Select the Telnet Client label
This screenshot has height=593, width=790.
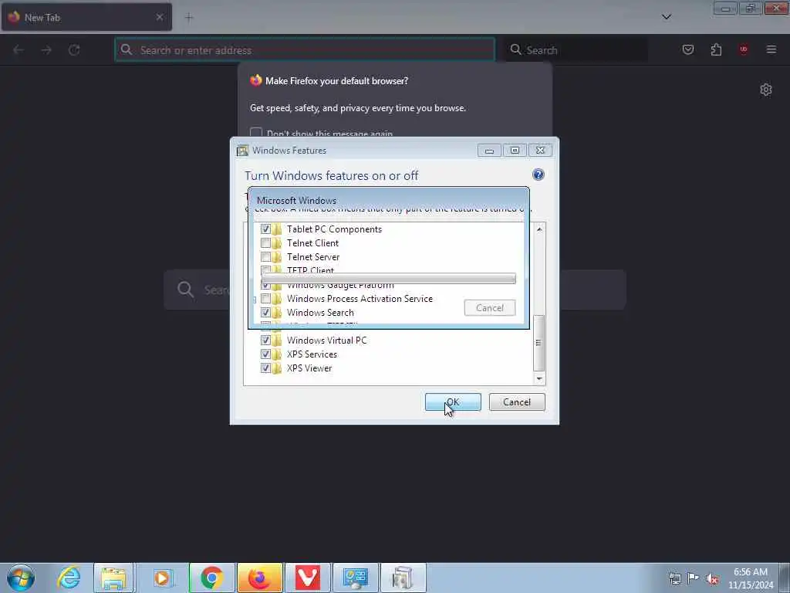click(x=313, y=243)
